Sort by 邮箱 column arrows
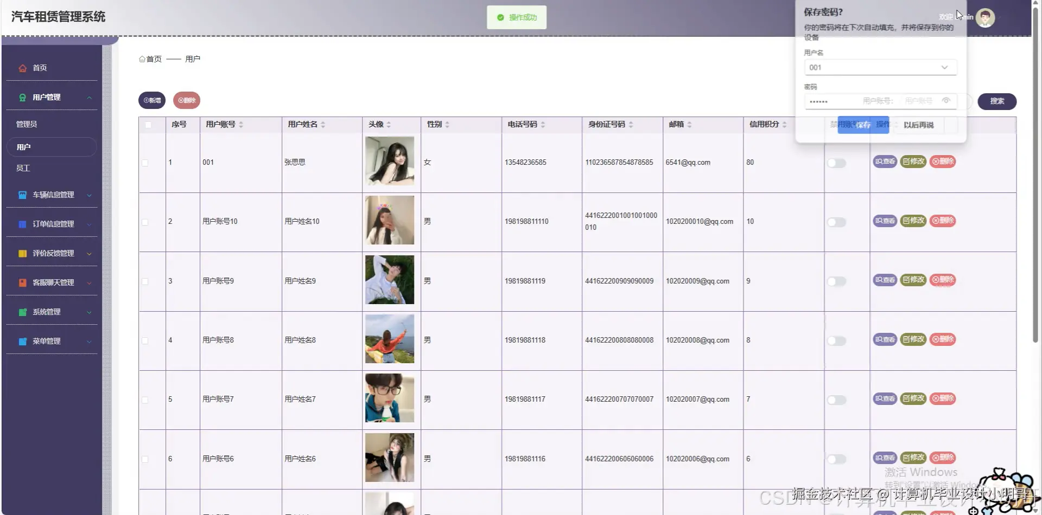The height and width of the screenshot is (515, 1042). coord(689,125)
